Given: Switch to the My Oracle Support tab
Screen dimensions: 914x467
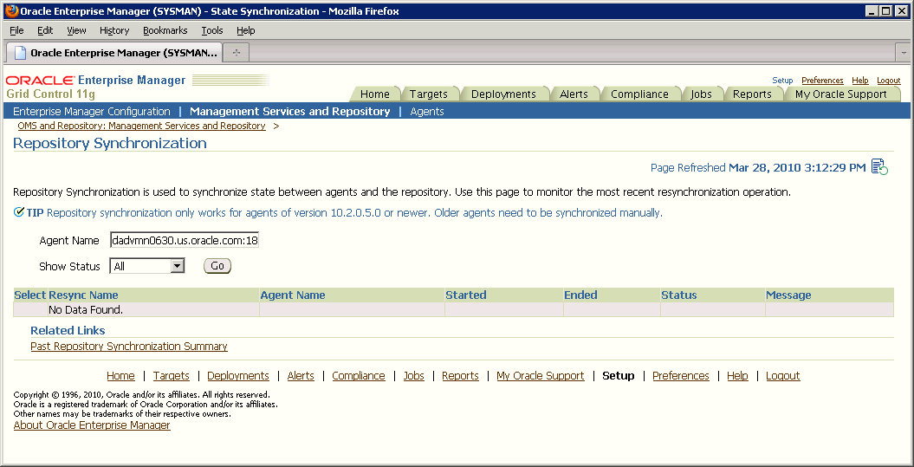Looking at the screenshot, I should pyautogui.click(x=840, y=94).
